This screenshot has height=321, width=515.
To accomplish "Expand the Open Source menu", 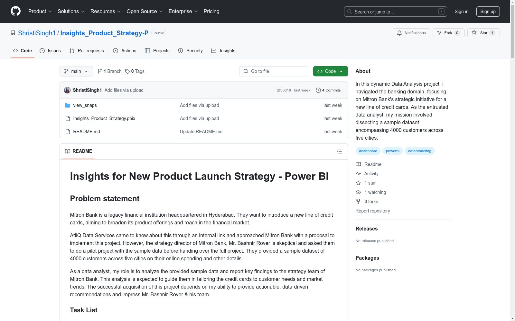I will (145, 12).
